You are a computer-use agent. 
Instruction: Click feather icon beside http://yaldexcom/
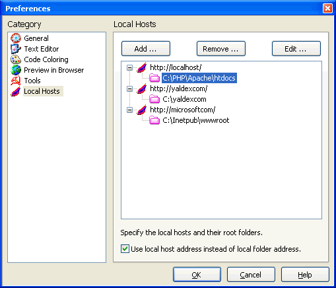coord(141,89)
